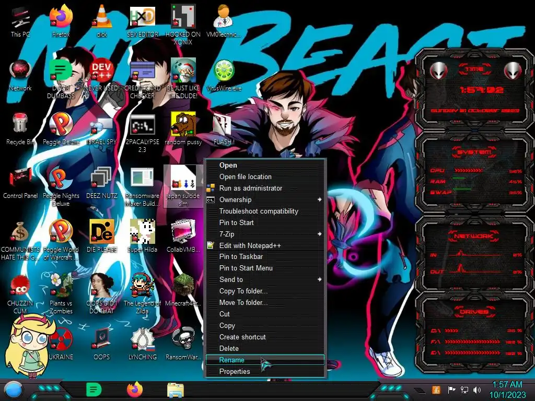
Task: Open the Network desktop icon
Action: (x=20, y=75)
